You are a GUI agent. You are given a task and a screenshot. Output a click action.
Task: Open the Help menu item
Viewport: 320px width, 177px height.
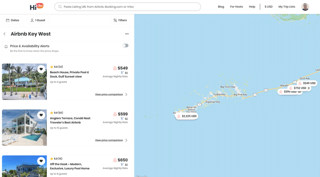coord(252,7)
